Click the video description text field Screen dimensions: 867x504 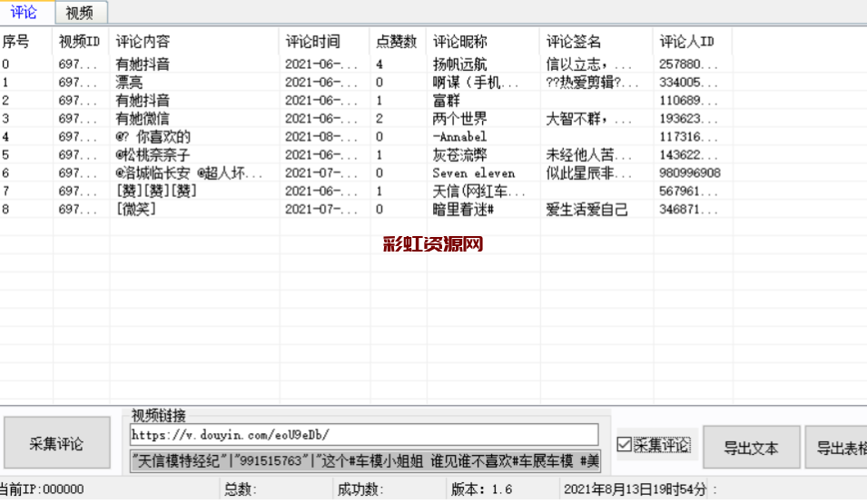(x=363, y=460)
